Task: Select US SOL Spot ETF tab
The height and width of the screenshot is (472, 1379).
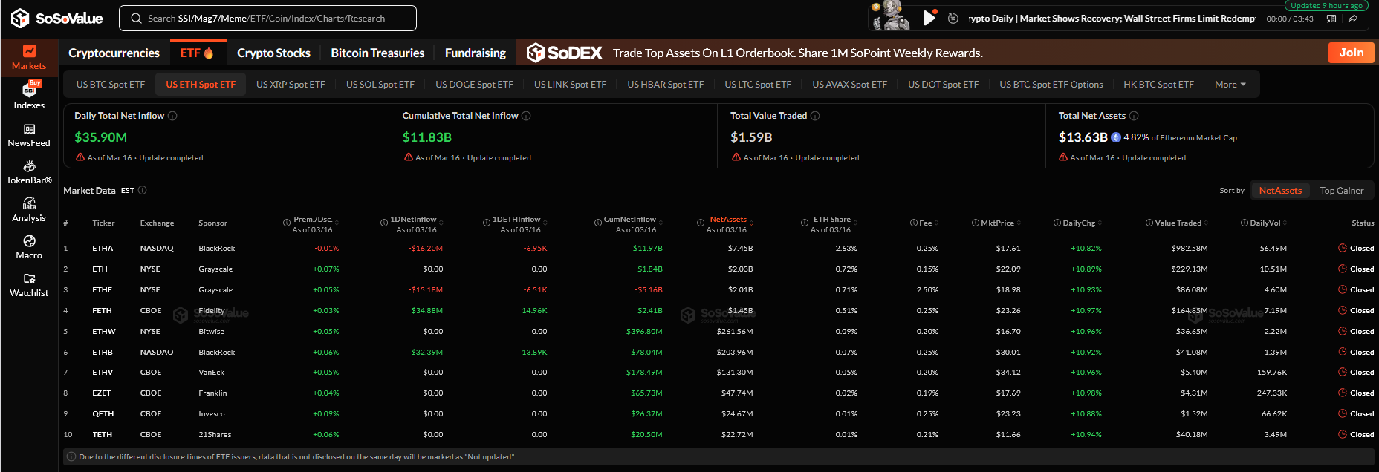Action: [x=380, y=85]
